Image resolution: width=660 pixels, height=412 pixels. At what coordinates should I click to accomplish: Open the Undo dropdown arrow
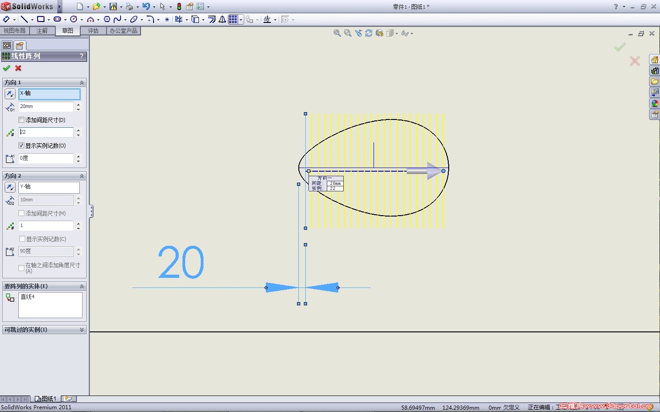(x=154, y=7)
